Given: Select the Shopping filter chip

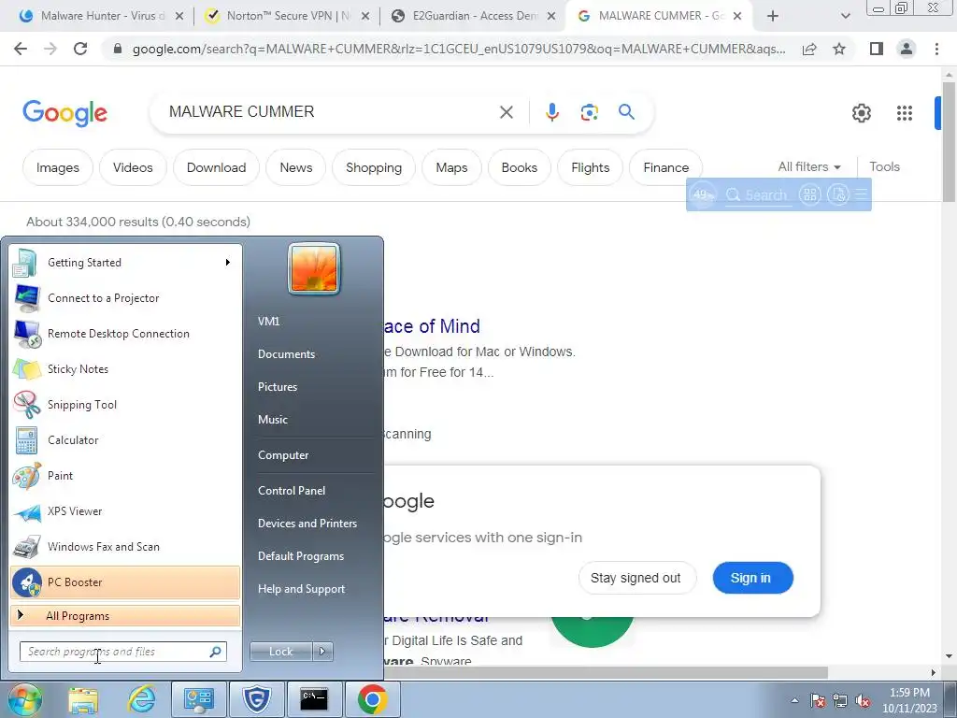Looking at the screenshot, I should click(374, 167).
